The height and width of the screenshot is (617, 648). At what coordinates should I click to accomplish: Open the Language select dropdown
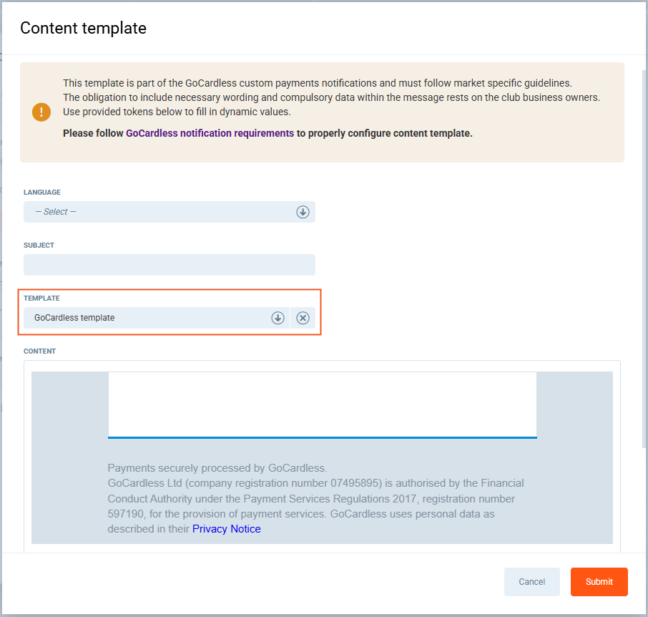[157, 212]
